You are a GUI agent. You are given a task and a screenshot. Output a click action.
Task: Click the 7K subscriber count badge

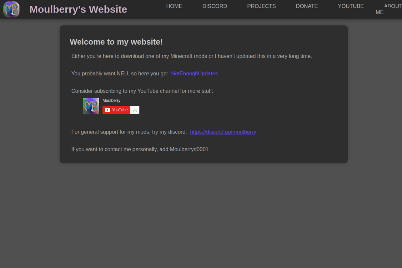coord(135,110)
